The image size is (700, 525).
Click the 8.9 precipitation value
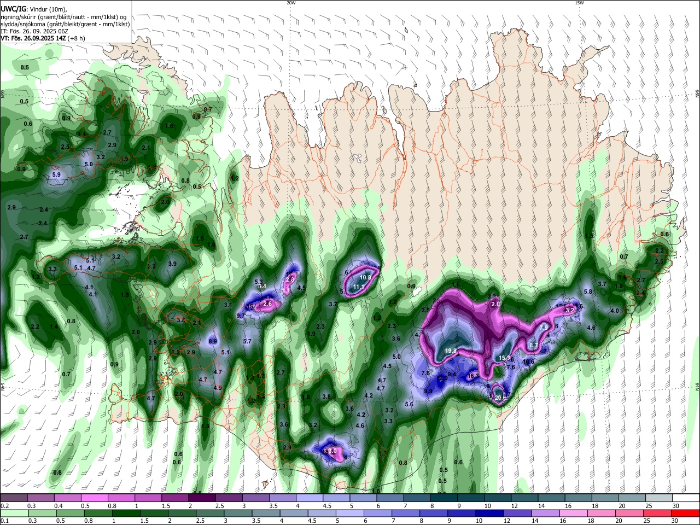213,341
